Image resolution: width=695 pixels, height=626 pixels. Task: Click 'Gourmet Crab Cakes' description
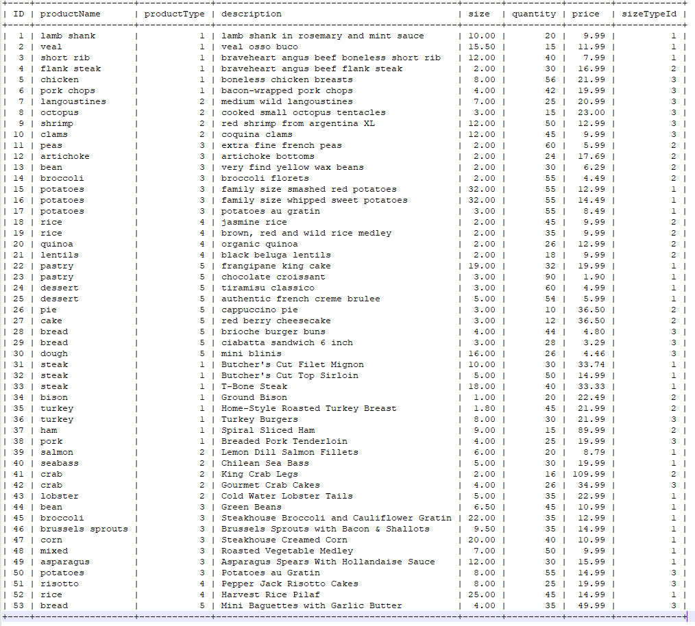coord(270,486)
